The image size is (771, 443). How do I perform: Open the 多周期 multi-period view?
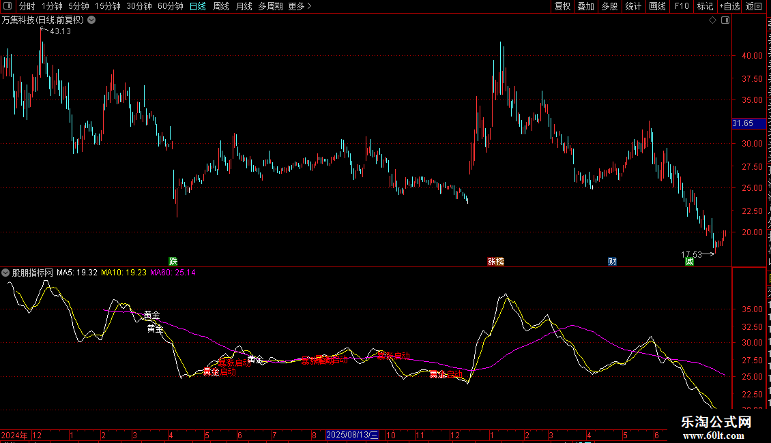(x=270, y=6)
